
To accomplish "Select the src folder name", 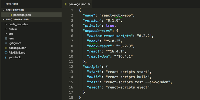I will pos(10,34).
